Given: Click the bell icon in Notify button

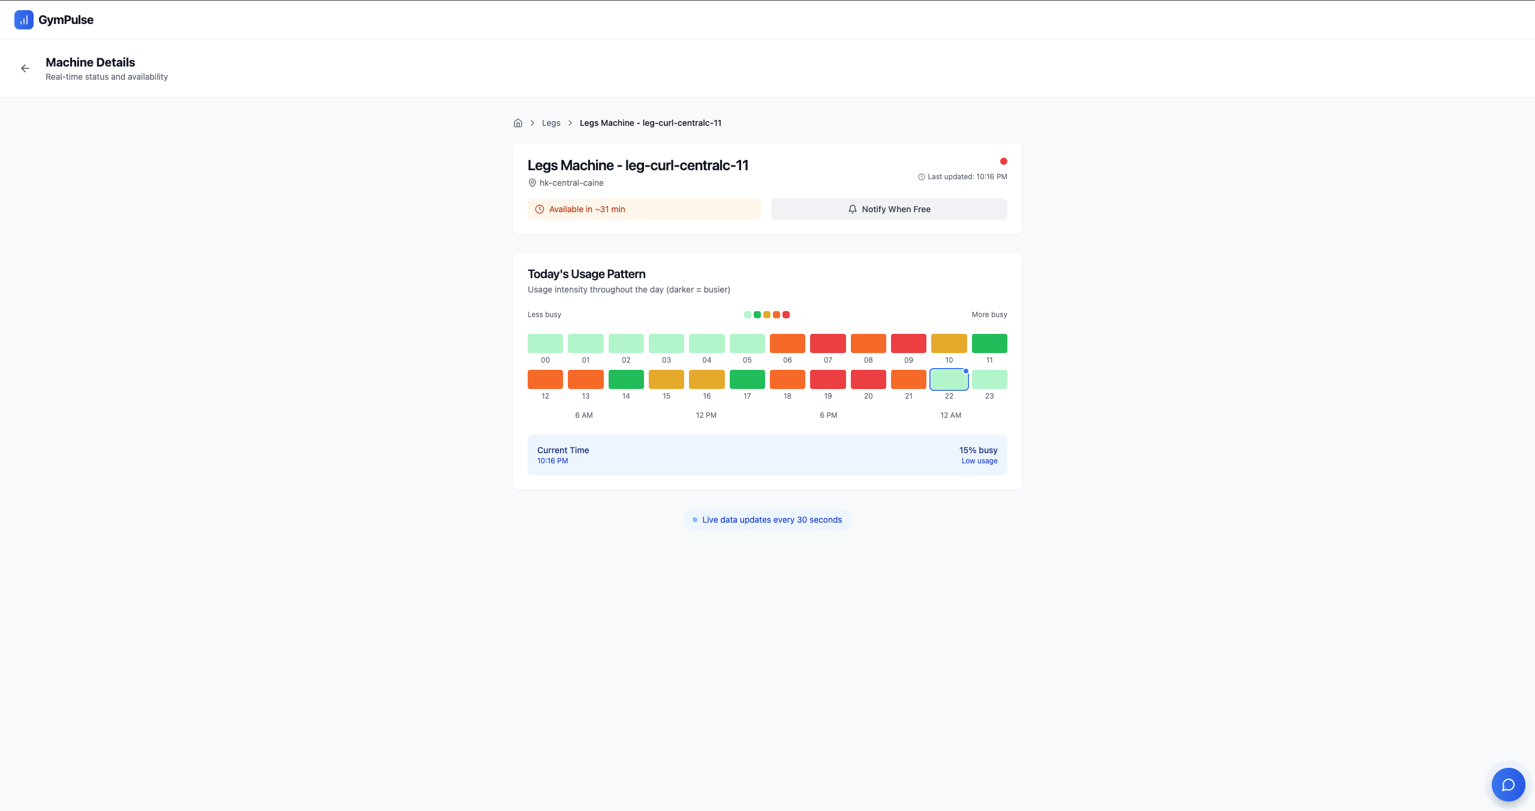Looking at the screenshot, I should click(x=852, y=209).
